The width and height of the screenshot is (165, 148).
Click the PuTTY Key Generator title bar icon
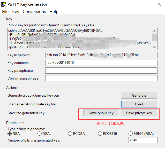(3, 4)
